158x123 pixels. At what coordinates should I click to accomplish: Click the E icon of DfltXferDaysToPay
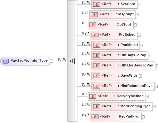pos(97,66)
